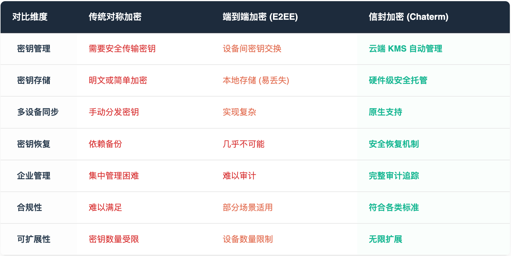Click the 集中管理困难 cell
The height and width of the screenshot is (256, 511).
click(x=114, y=176)
